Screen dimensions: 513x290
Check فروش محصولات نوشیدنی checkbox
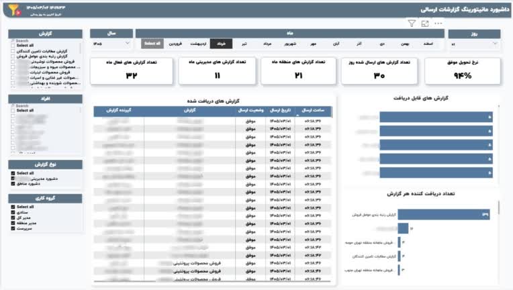[13, 62]
